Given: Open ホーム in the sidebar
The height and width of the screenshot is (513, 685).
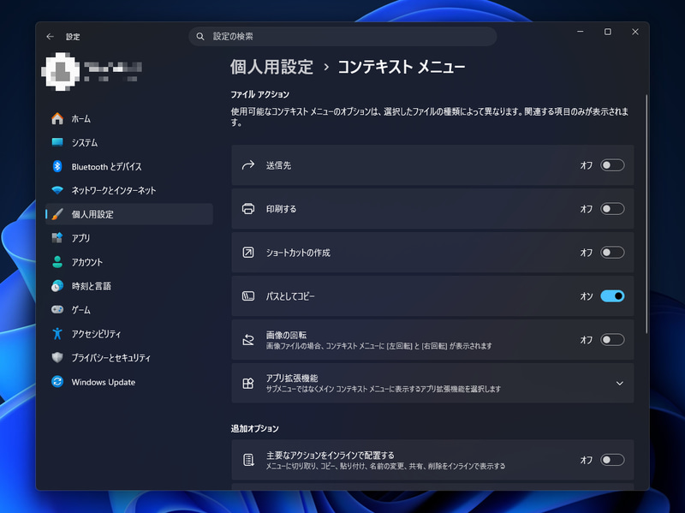Looking at the screenshot, I should tap(129, 118).
